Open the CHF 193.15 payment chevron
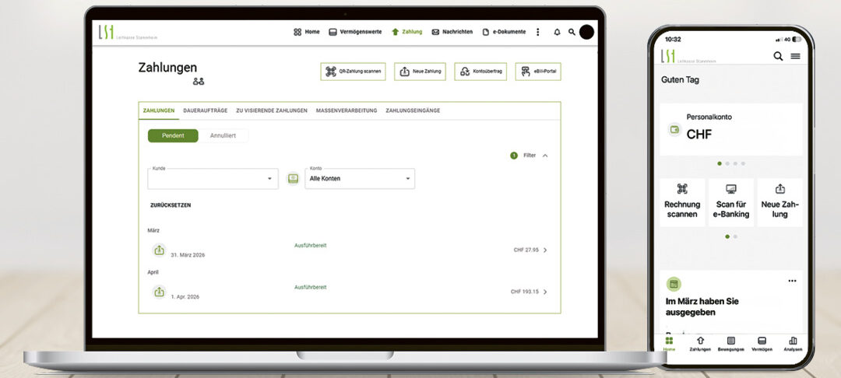Screen dimensions: 841x378 click(545, 292)
